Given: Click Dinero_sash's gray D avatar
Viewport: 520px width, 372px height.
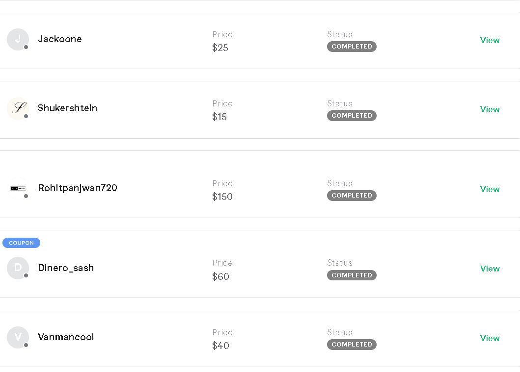Looking at the screenshot, I should click(18, 268).
